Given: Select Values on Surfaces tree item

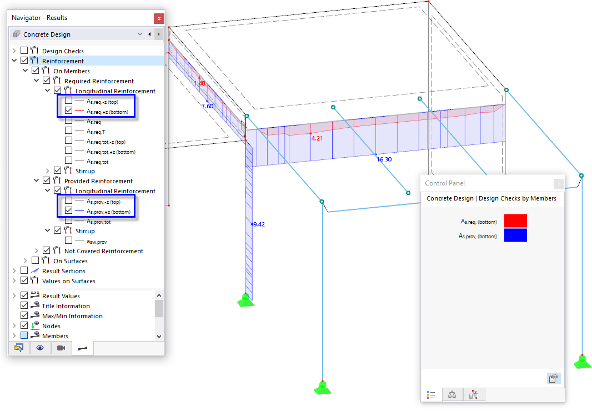Looking at the screenshot, I should click(x=69, y=281).
